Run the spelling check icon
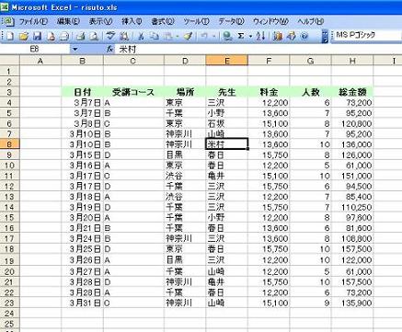The image size is (402, 332). point(110,36)
